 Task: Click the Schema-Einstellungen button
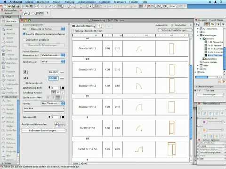(175, 30)
